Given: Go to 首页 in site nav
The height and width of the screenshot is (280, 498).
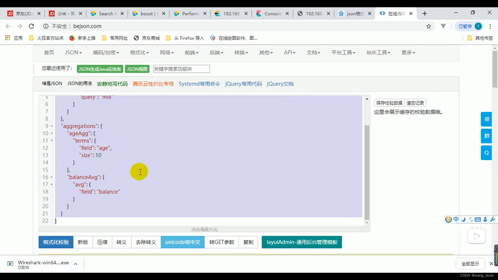Looking at the screenshot, I should click(x=49, y=52).
